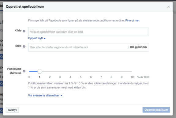The height and width of the screenshot is (118, 176).
Task: Focus the Sted country search field
Action: pos(78,47)
